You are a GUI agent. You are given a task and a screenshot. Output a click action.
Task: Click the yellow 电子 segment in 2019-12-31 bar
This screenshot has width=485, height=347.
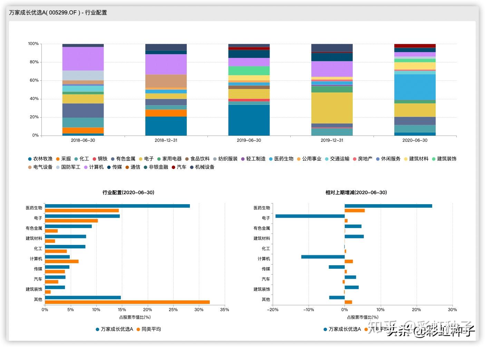(332, 108)
